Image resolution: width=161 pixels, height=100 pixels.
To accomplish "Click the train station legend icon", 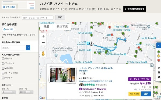I will 159,73.
